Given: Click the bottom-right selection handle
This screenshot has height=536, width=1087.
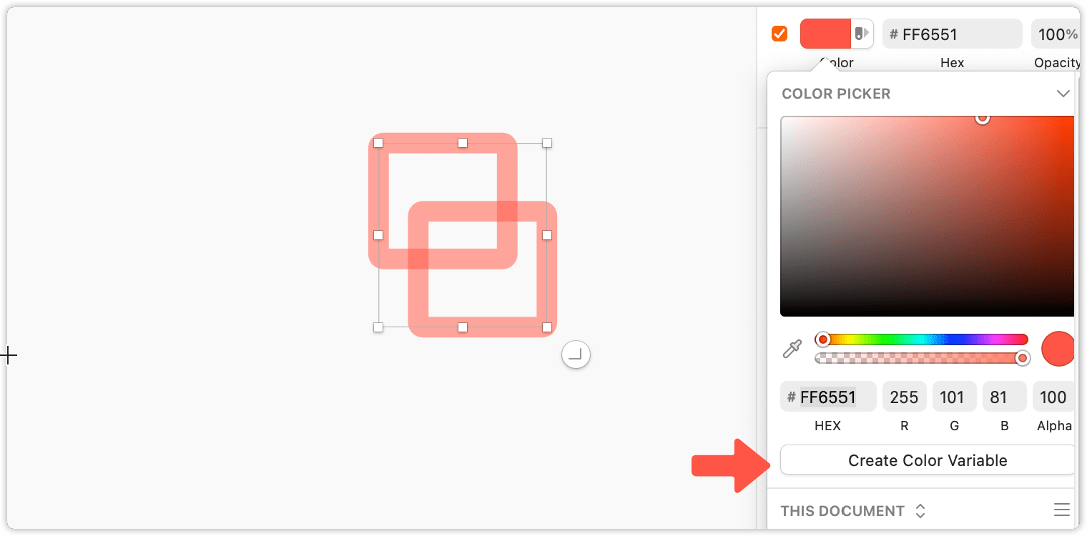Looking at the screenshot, I should (547, 327).
